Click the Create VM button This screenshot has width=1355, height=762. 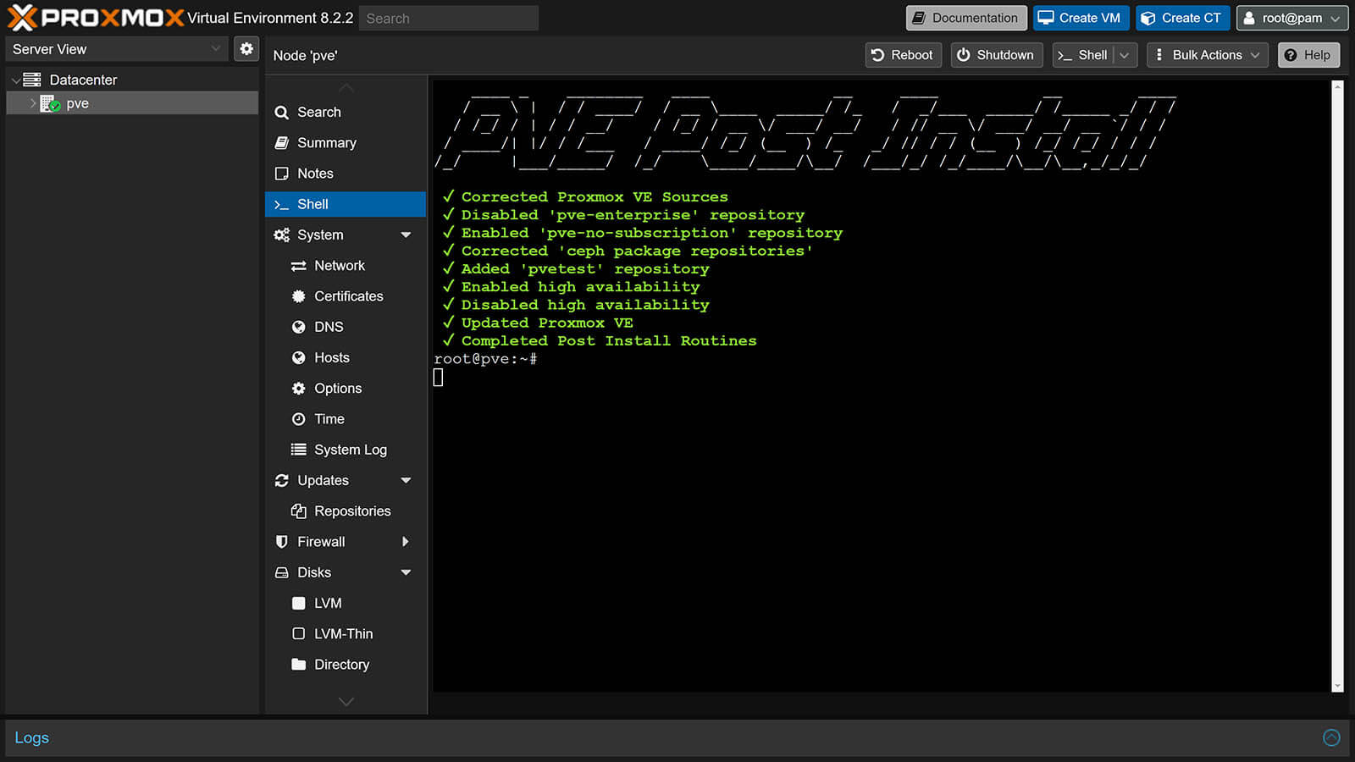(1081, 18)
